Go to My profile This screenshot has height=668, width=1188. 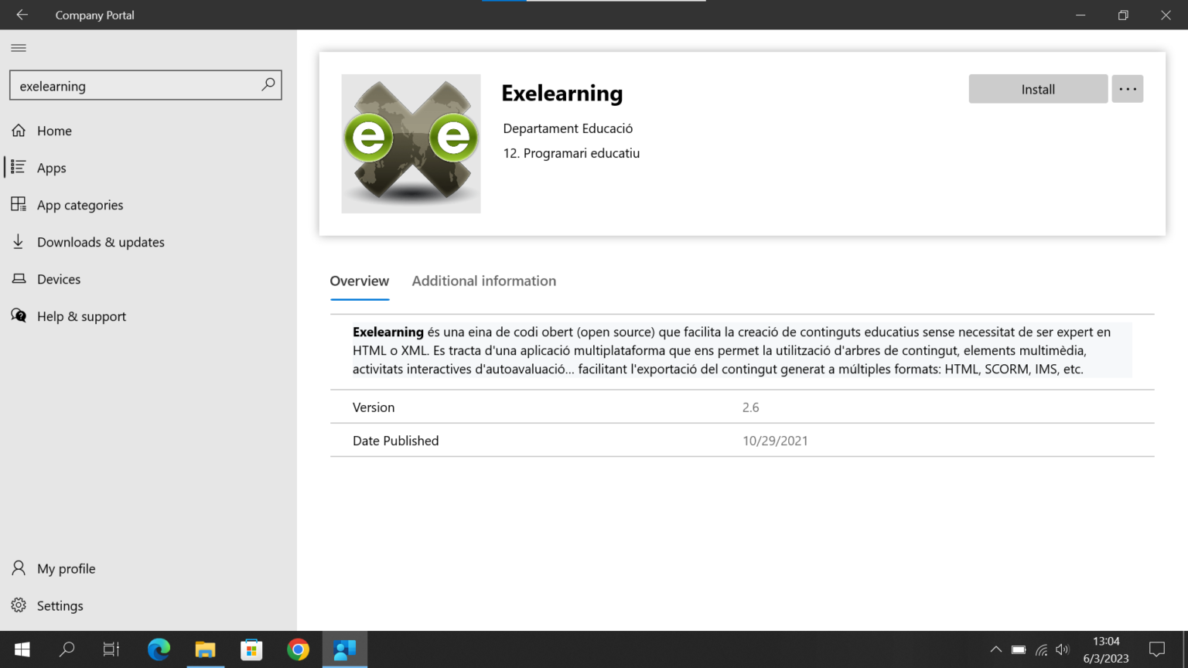pyautogui.click(x=19, y=568)
